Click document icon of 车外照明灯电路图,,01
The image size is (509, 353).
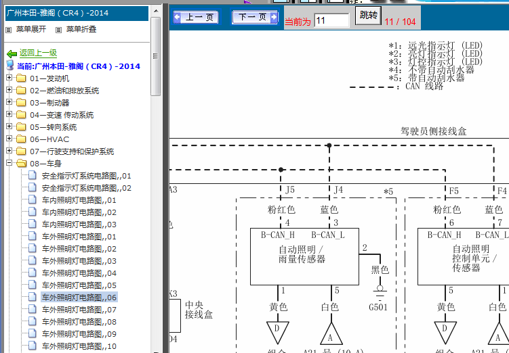coord(32,236)
